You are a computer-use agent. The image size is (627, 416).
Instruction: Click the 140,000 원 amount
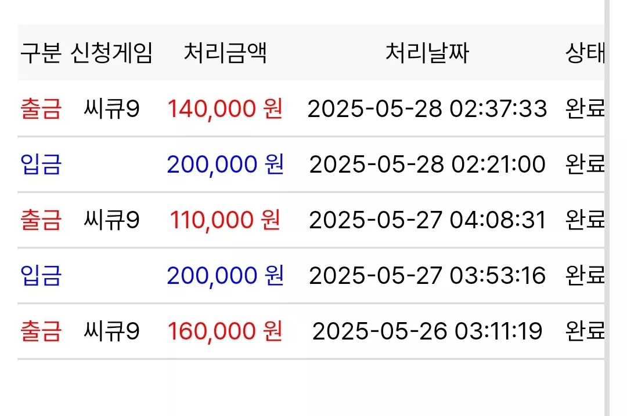pos(225,108)
